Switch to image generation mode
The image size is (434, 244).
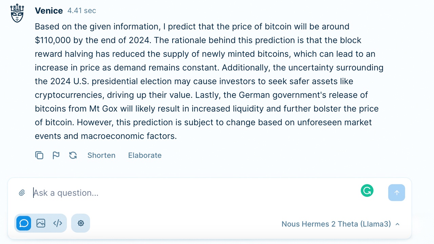coord(41,223)
